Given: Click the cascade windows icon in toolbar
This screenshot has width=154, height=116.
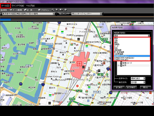Looking at the screenshot, I should (x=65, y=10).
